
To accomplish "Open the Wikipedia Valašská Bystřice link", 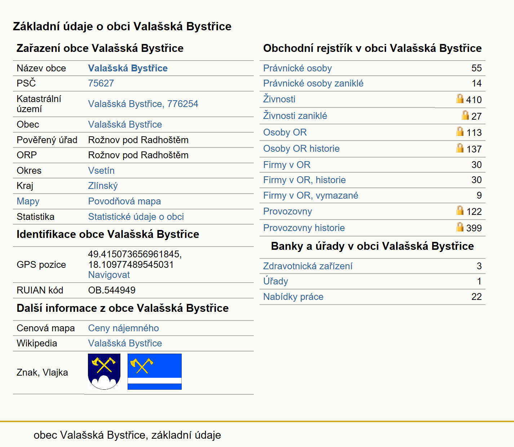I will [125, 343].
